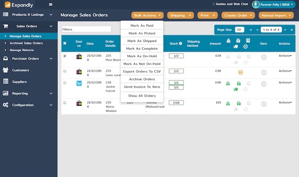Select Mark As Picked
The height and width of the screenshot is (177, 299).
coord(142,33)
